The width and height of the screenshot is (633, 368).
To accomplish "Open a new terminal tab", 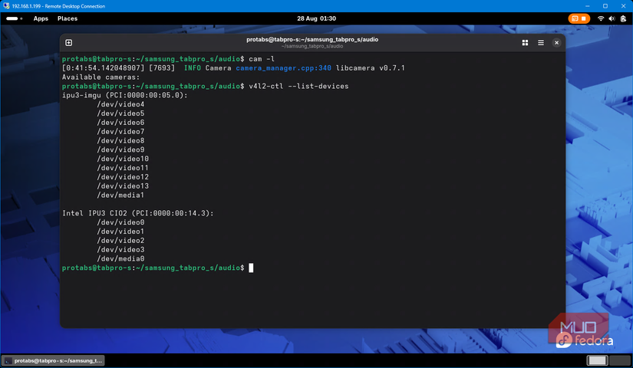I will (x=68, y=43).
